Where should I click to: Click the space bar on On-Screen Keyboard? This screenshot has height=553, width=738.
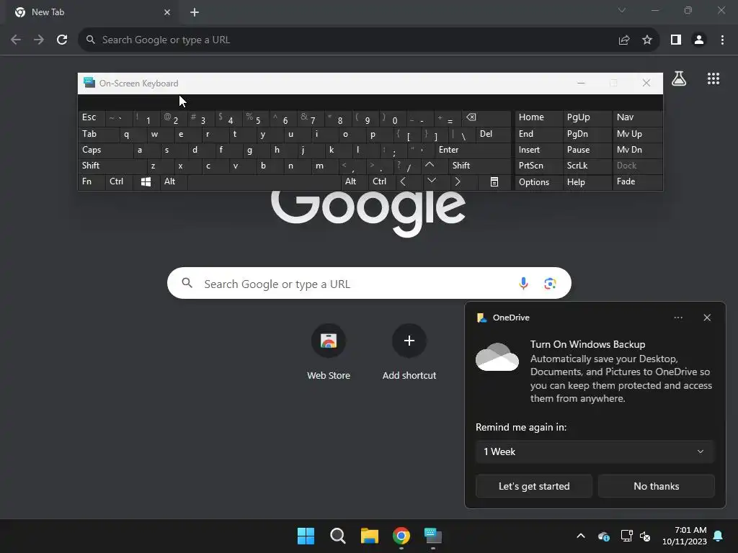click(264, 181)
